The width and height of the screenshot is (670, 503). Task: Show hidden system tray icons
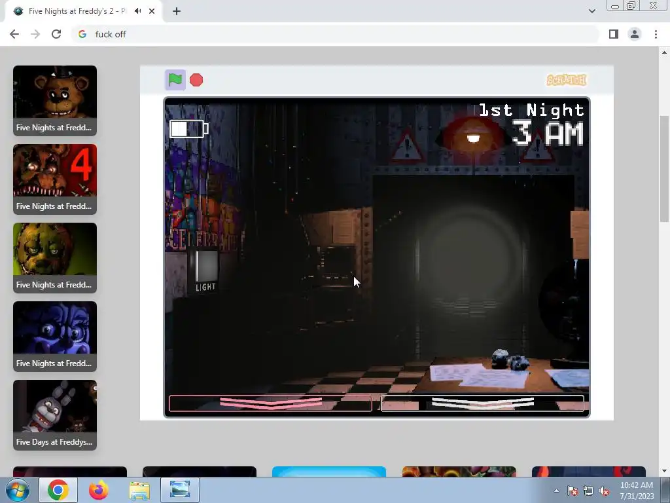(556, 491)
